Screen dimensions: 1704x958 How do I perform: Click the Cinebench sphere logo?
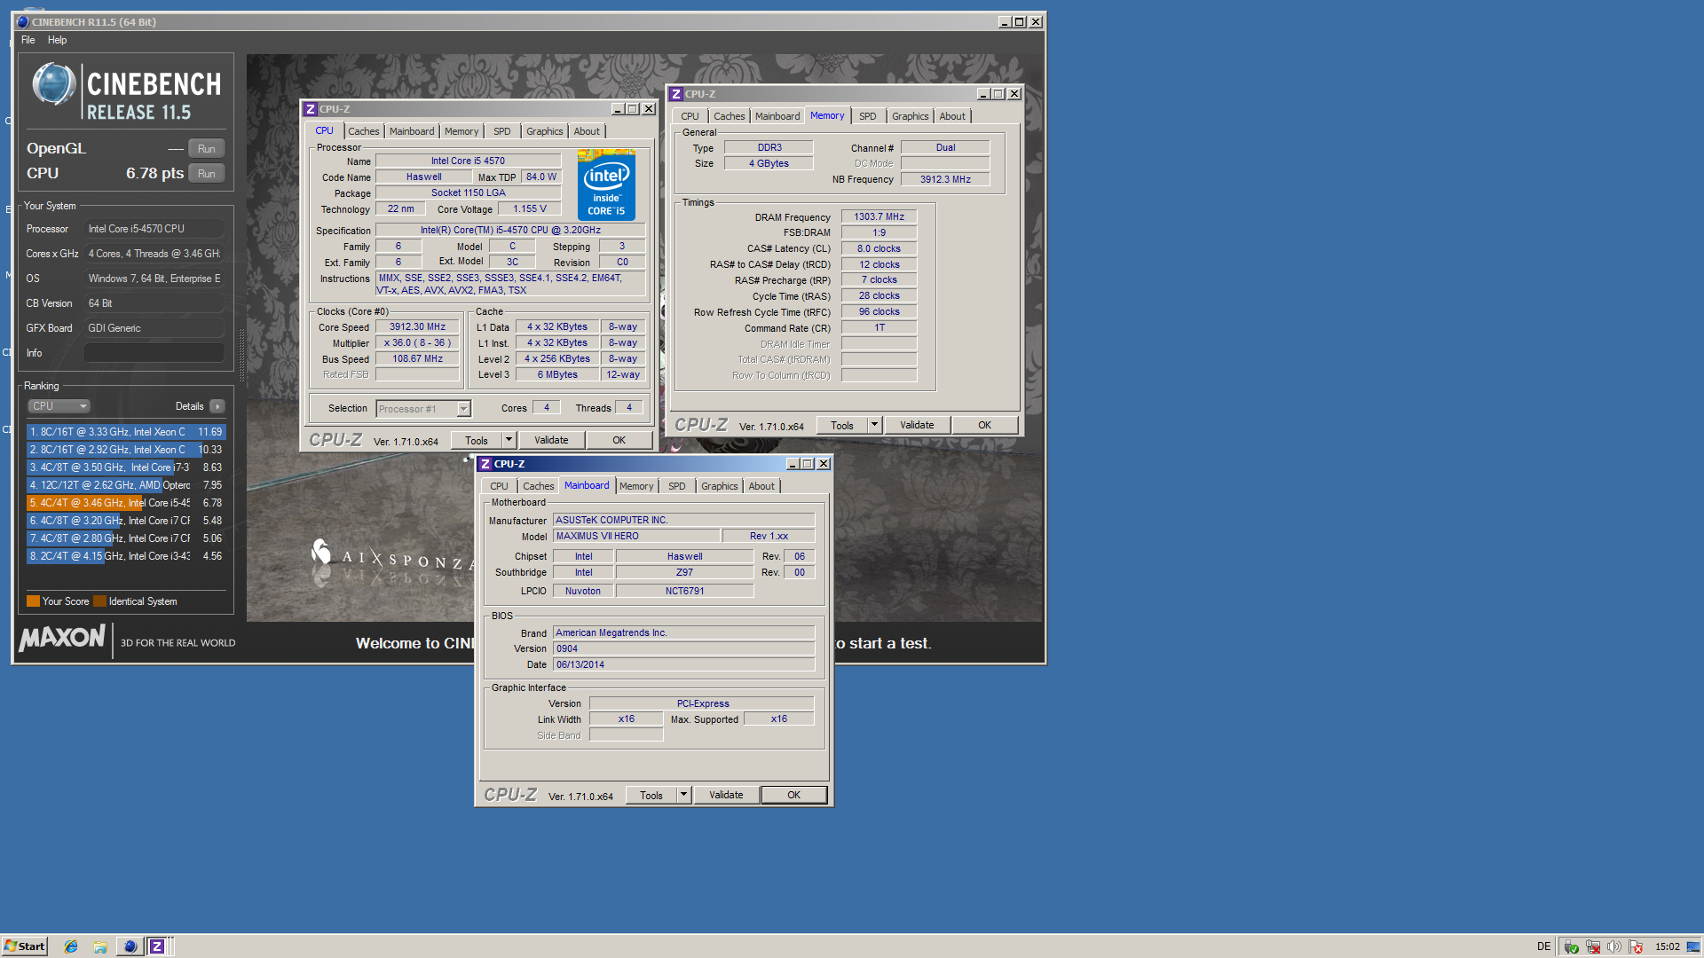(54, 85)
